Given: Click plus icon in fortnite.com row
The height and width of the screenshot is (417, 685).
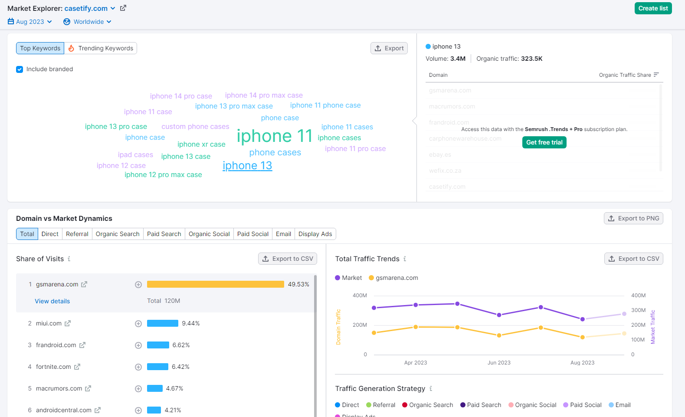Looking at the screenshot, I should [x=138, y=367].
